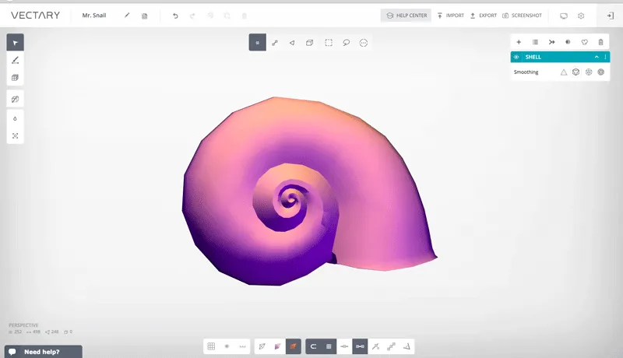The image size is (623, 358).
Task: Toggle the orange shaded view mode
Action: [294, 346]
